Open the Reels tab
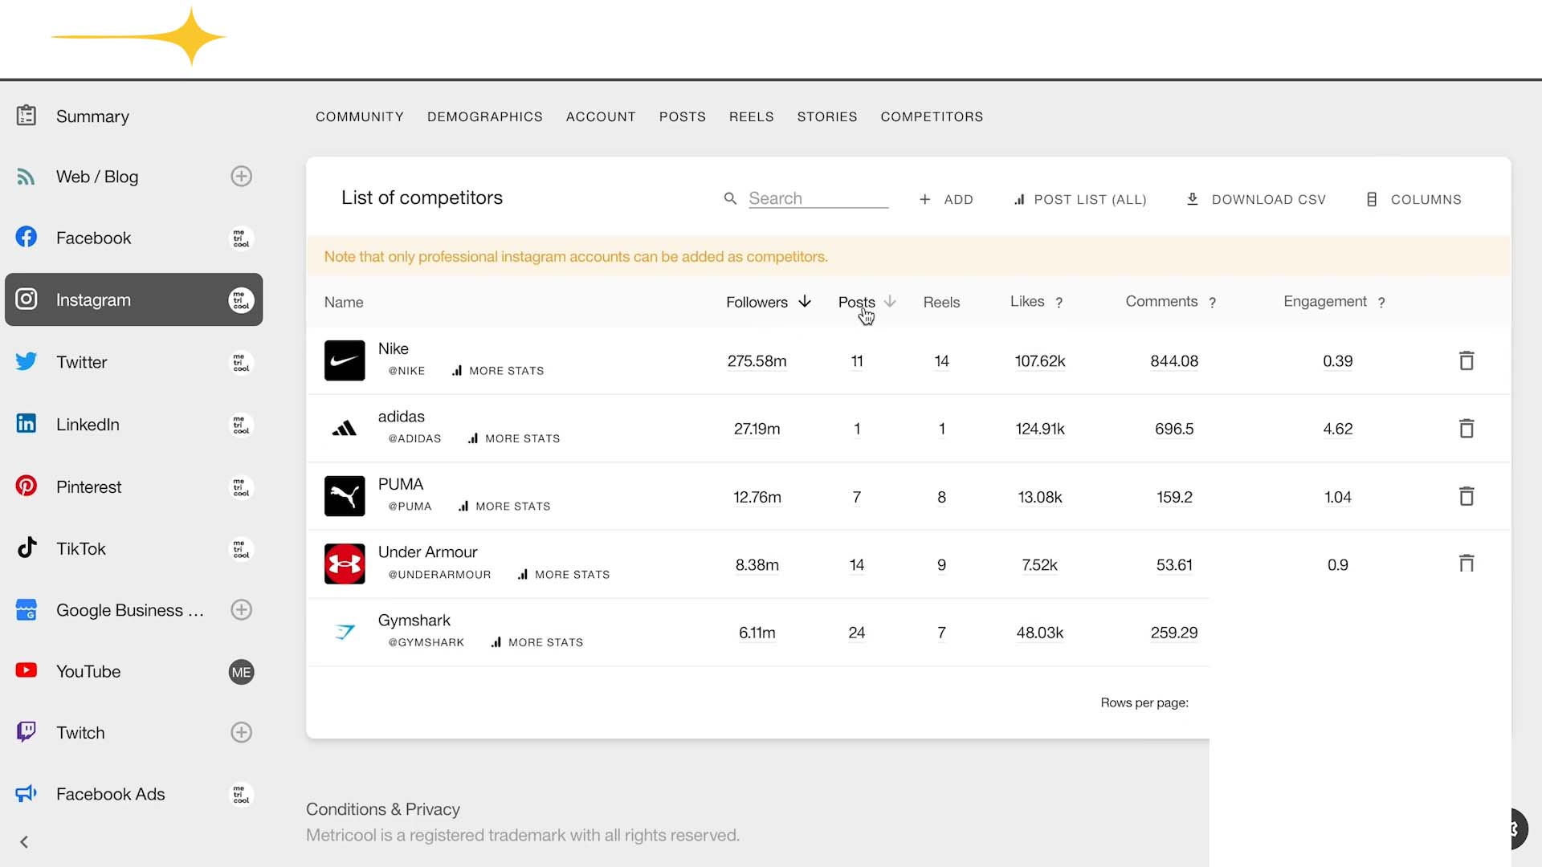The width and height of the screenshot is (1542, 867). tap(752, 116)
